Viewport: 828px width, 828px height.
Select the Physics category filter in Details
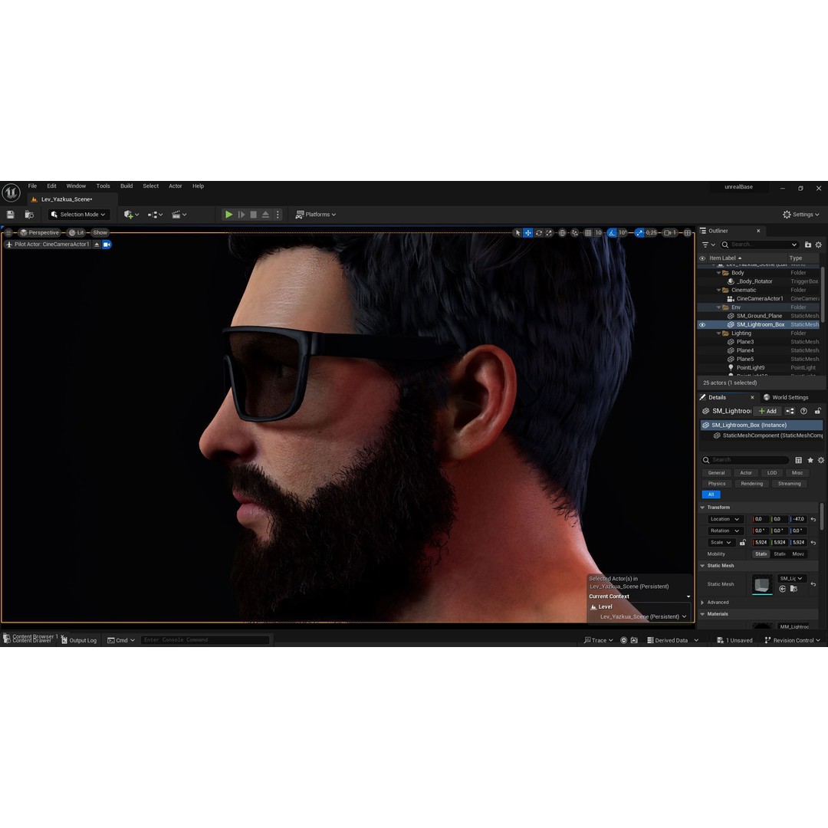(x=717, y=484)
